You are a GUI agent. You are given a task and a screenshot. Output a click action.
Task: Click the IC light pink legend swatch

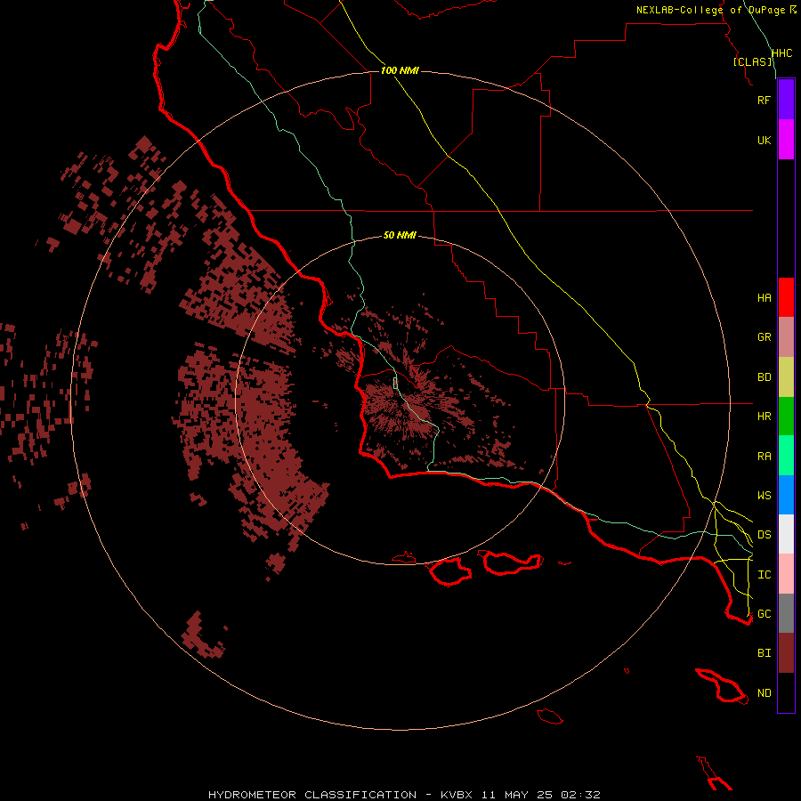point(786,574)
